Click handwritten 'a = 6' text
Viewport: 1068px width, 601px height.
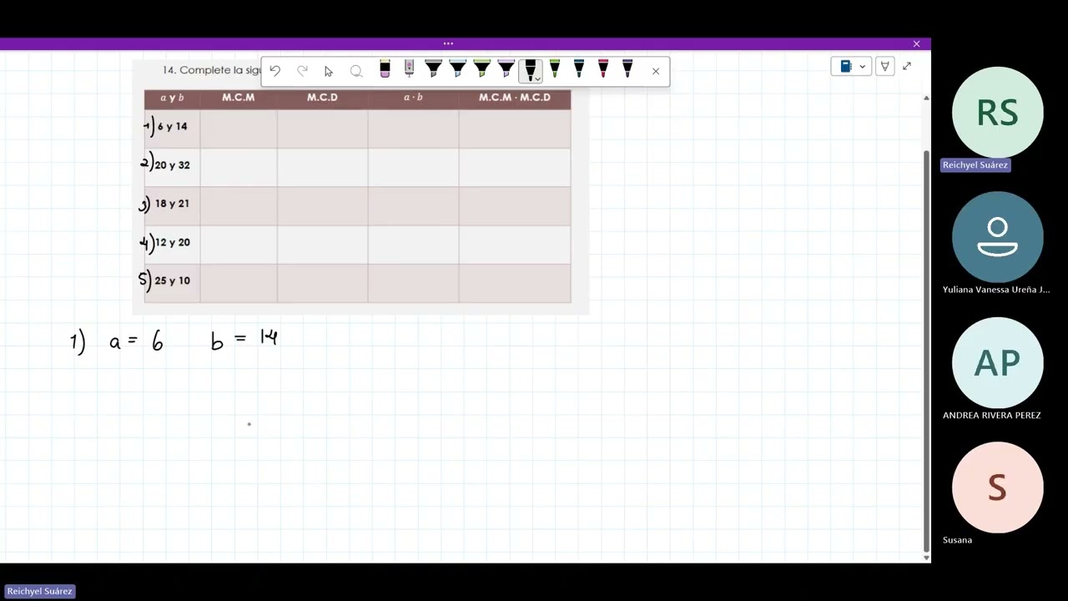[136, 341]
